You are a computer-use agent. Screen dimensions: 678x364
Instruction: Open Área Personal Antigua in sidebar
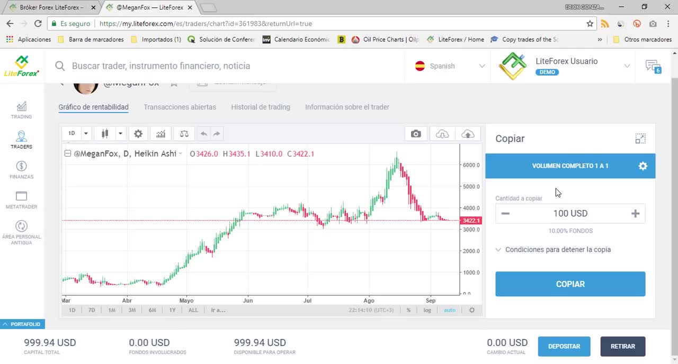coord(21,233)
